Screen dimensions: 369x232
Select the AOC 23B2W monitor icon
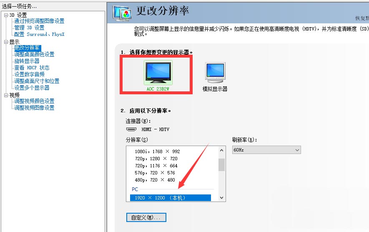coord(158,72)
